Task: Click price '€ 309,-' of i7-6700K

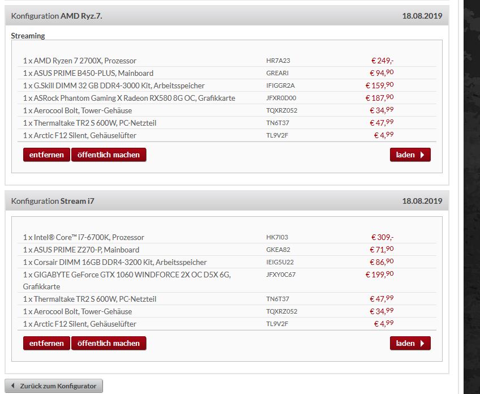Action: point(382,237)
